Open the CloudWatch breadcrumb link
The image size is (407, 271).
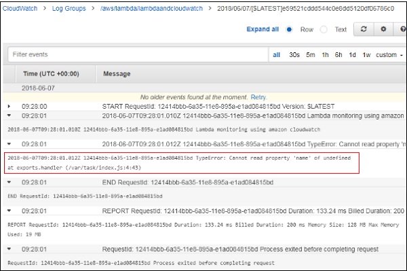20,9
